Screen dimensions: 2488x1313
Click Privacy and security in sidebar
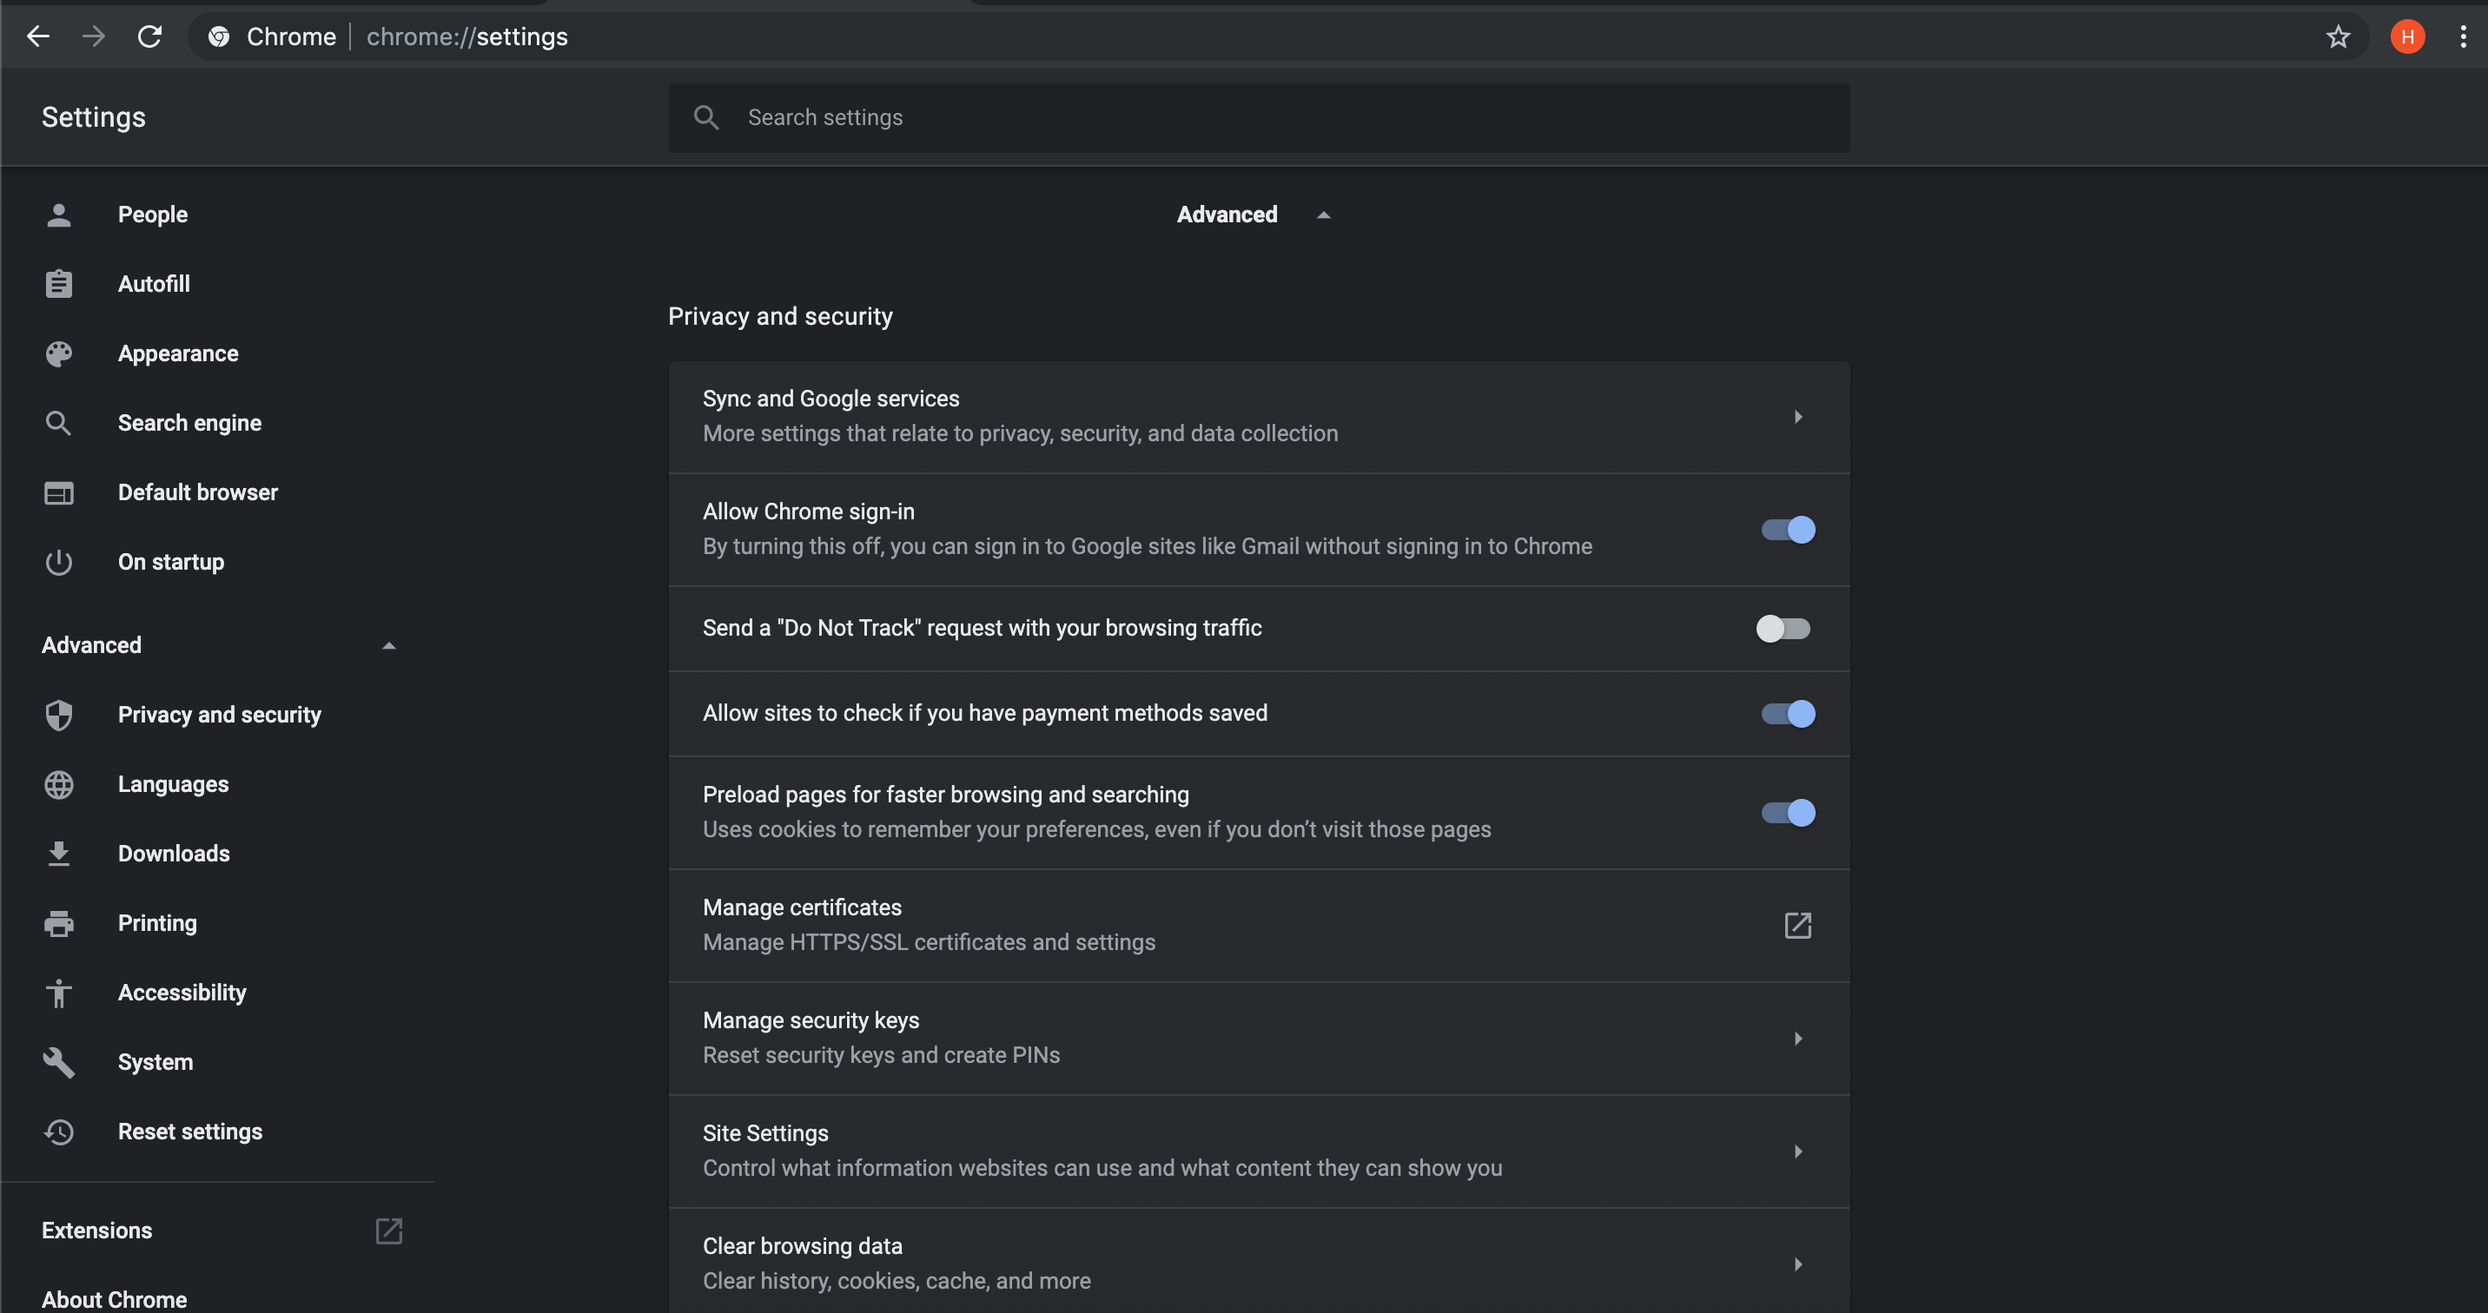point(219,715)
